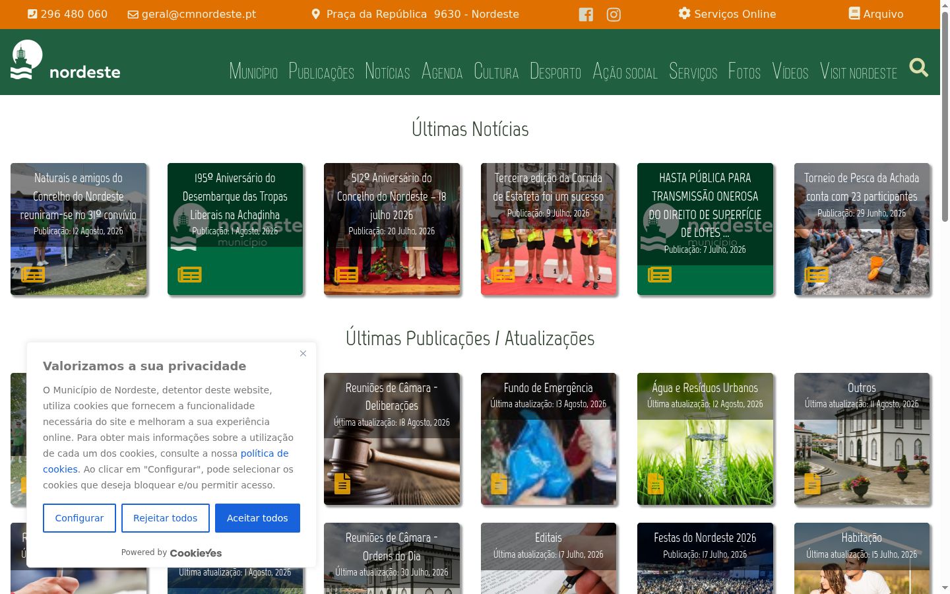Open the Ação Social menu
This screenshot has width=950, height=594.
click(625, 71)
